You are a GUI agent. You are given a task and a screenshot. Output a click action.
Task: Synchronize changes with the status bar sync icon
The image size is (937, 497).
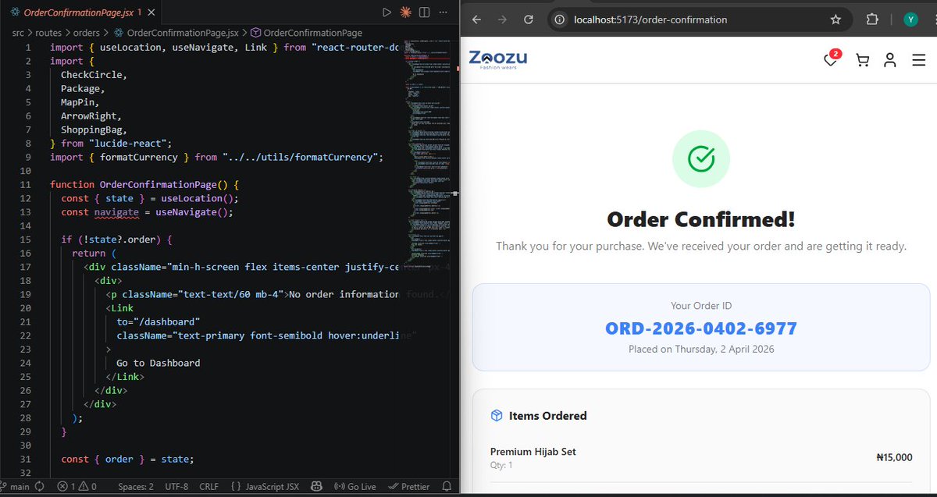point(41,487)
